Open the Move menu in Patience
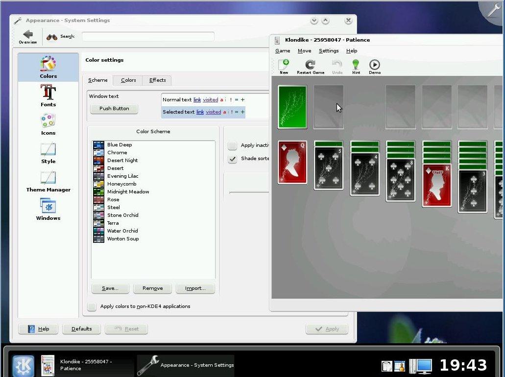The width and height of the screenshot is (505, 377). [x=304, y=50]
